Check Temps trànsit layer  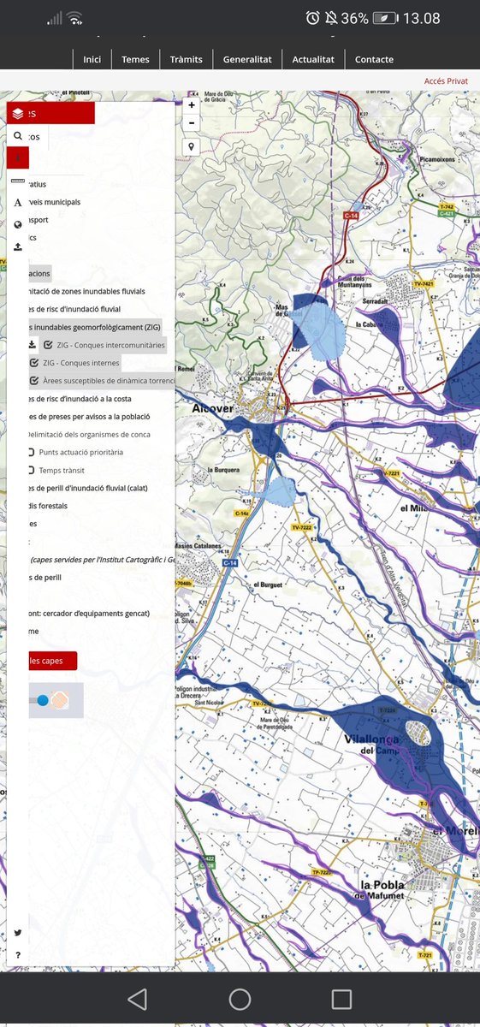tap(31, 470)
